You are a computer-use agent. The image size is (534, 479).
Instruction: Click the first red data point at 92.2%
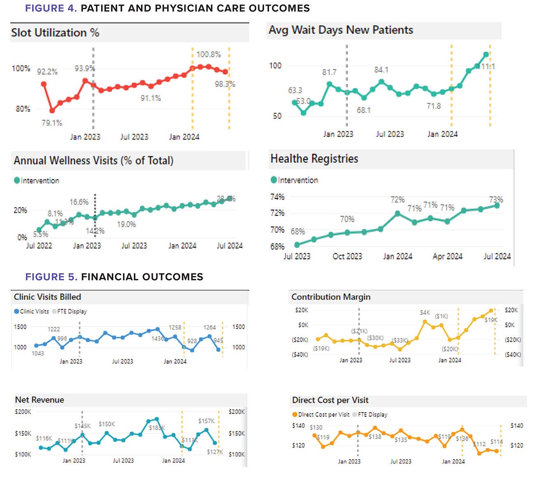44,84
